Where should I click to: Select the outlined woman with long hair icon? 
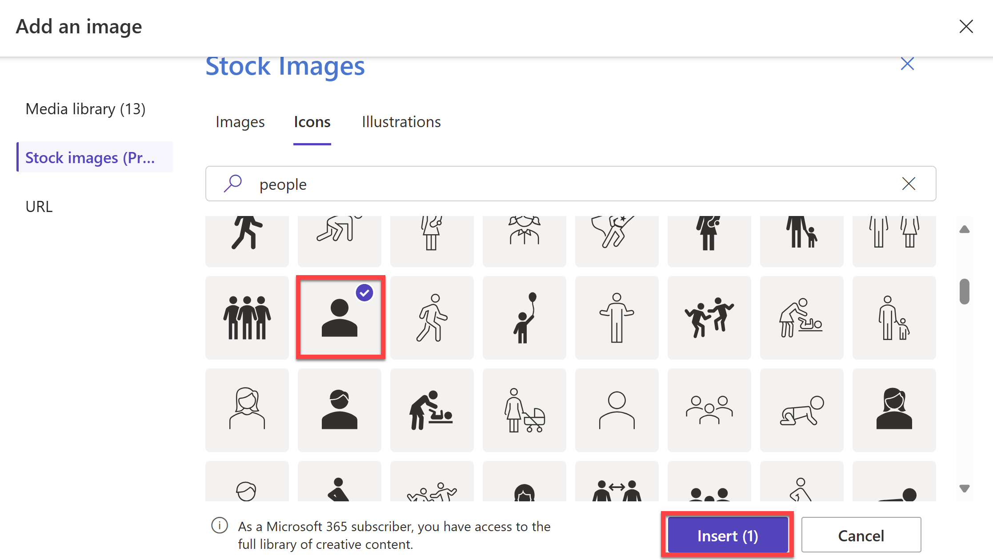click(x=247, y=410)
